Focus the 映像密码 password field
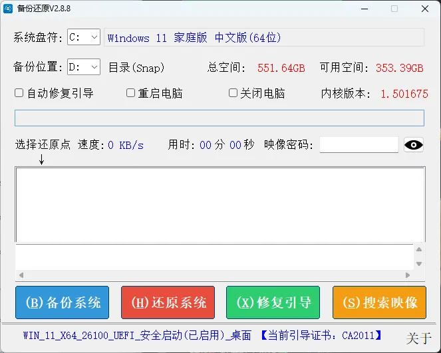 [359, 145]
